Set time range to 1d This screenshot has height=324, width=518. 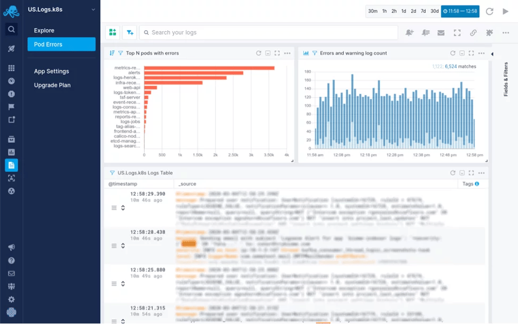click(404, 11)
